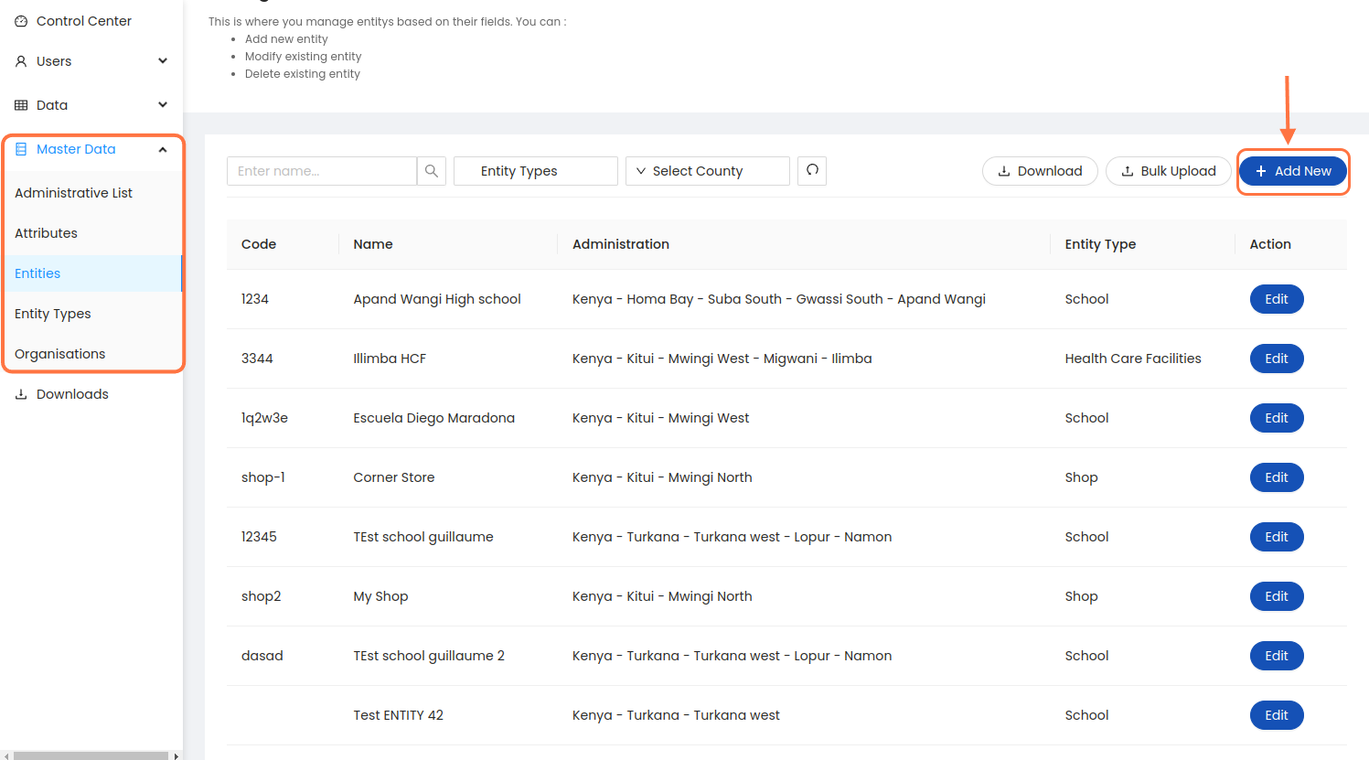Screen dimensions: 1369x760
Task: Click the Data table icon
Action: pyautogui.click(x=21, y=105)
